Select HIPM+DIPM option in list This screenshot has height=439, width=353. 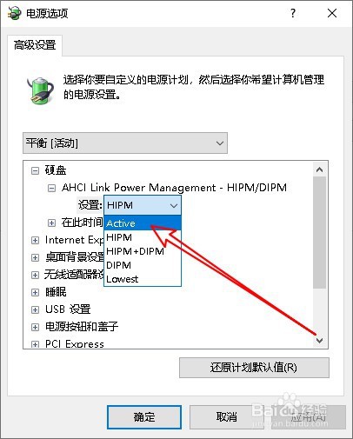tap(143, 251)
